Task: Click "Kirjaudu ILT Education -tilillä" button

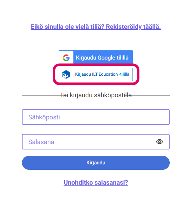Action: coord(96,74)
